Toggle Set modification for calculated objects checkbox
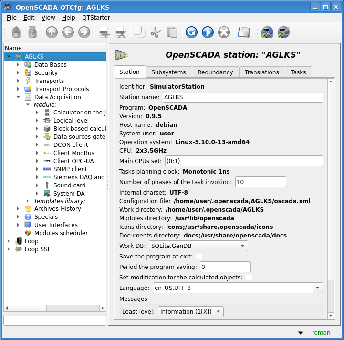Screen dimensions: 344x340 coord(249,277)
